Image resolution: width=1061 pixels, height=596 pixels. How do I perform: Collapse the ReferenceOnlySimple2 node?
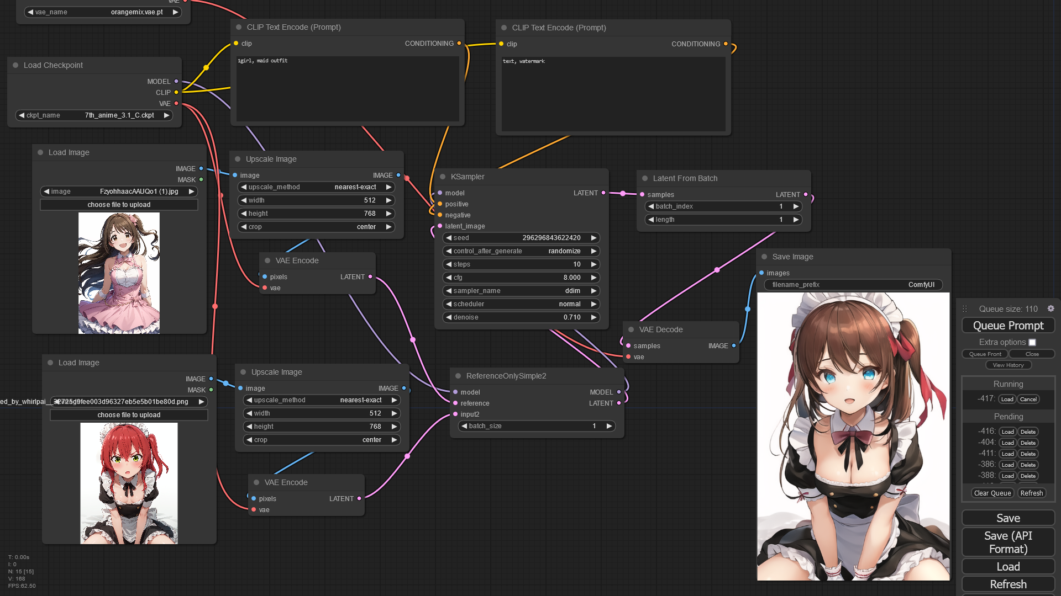(458, 375)
